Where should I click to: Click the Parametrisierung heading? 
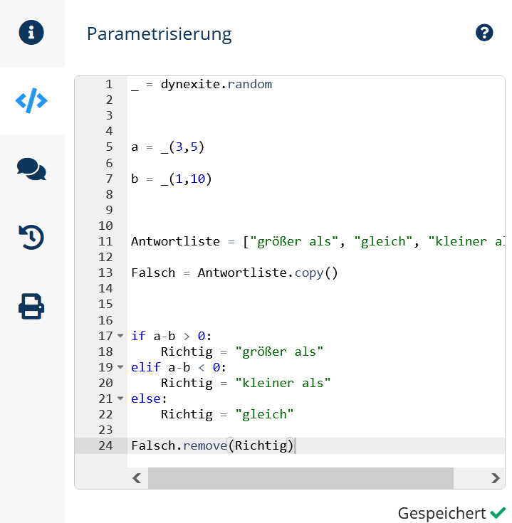pos(160,34)
